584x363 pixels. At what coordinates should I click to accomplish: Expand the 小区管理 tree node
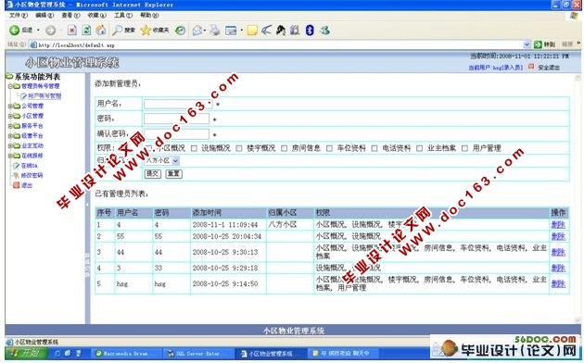tap(10, 116)
